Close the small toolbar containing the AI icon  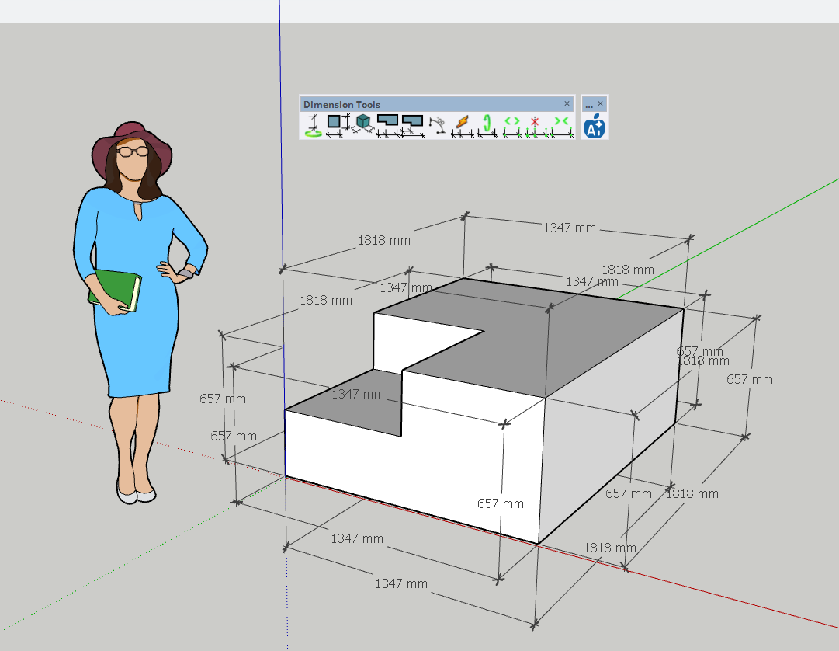click(600, 104)
